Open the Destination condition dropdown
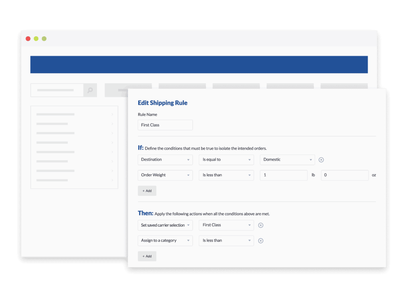This screenshot has width=404, height=288. coord(165,160)
